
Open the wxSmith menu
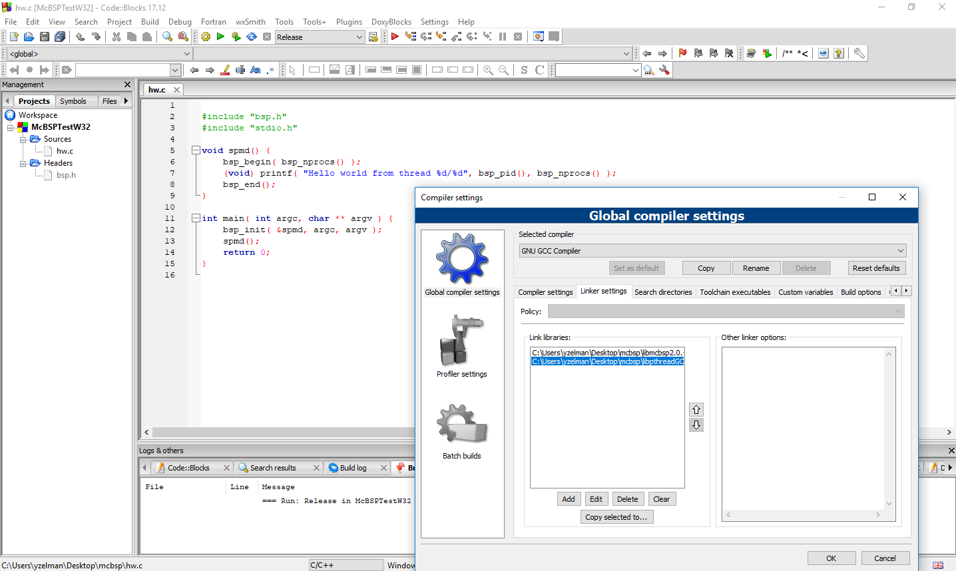point(250,22)
